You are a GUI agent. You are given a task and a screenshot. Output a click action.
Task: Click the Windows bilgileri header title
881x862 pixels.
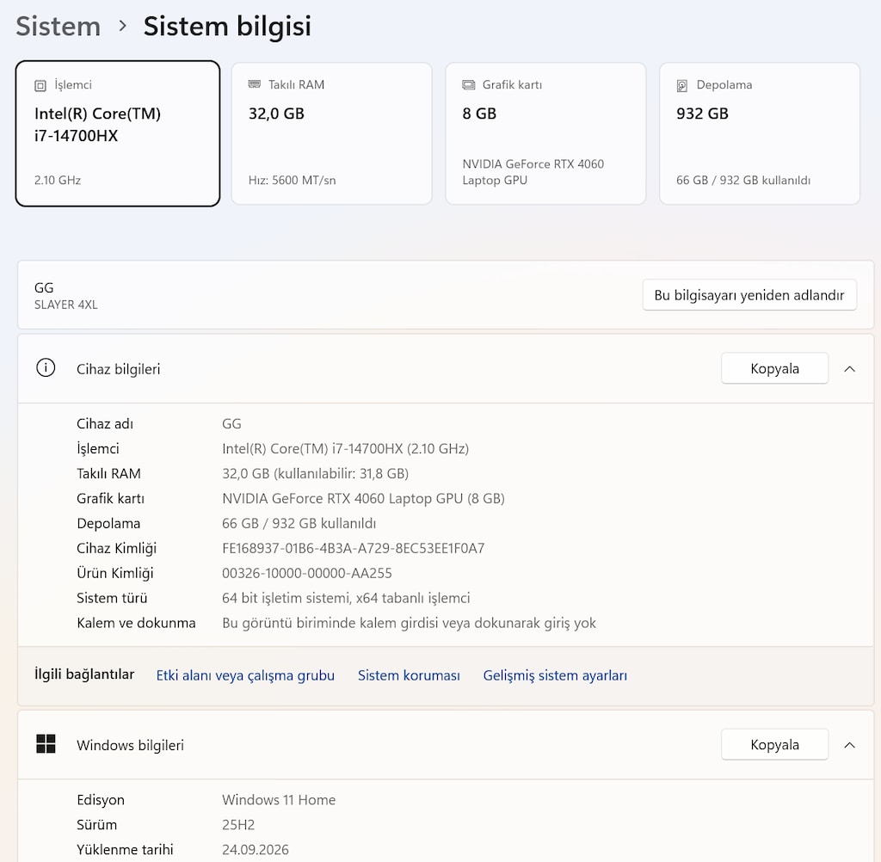click(x=131, y=745)
